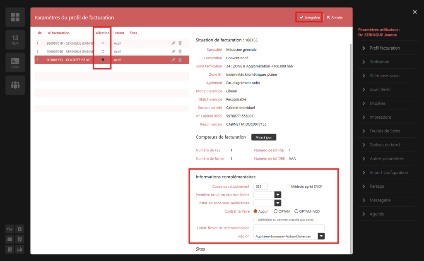Choose OPTAM contract tarifaire option
424x261 pixels.
coord(276,211)
